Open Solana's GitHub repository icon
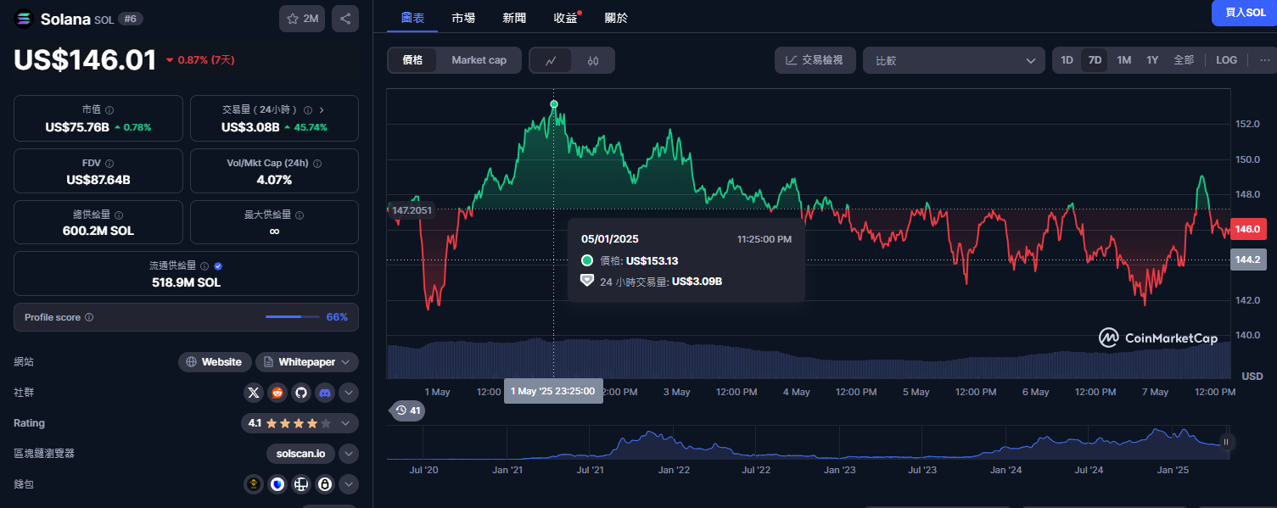 [x=300, y=393]
